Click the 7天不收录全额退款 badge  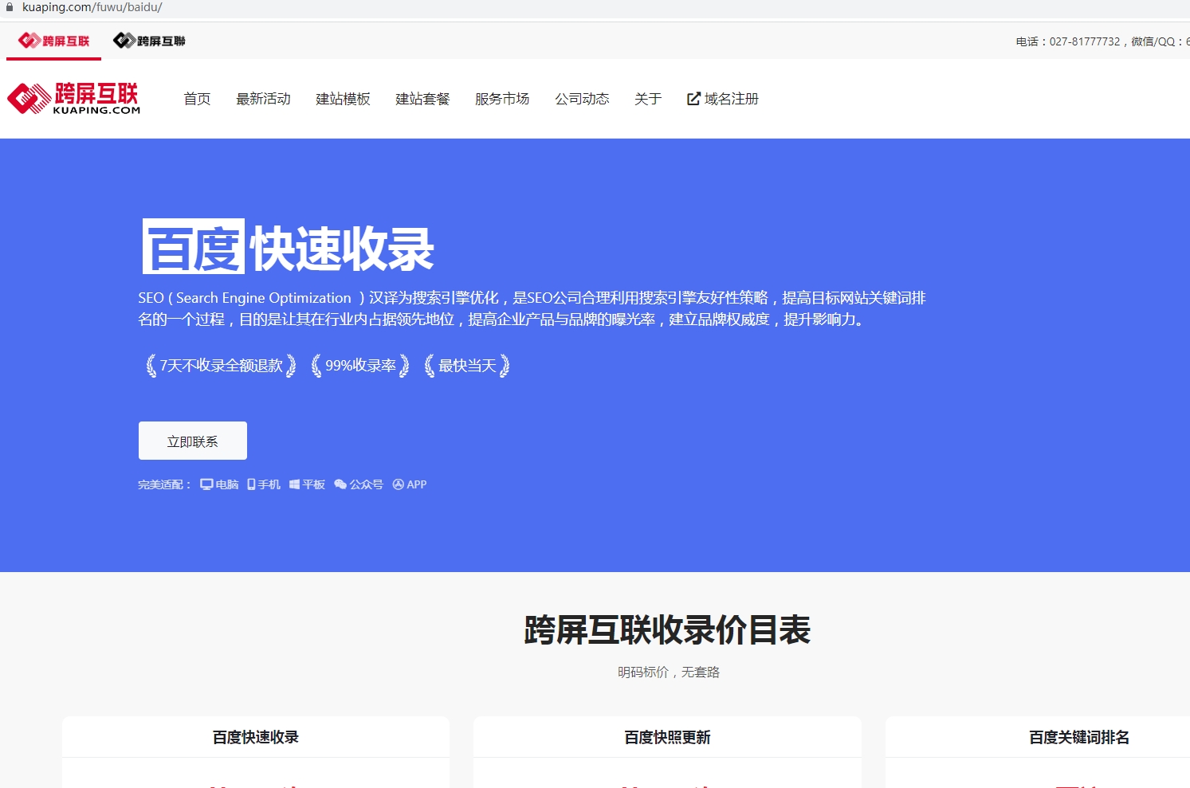click(x=222, y=366)
